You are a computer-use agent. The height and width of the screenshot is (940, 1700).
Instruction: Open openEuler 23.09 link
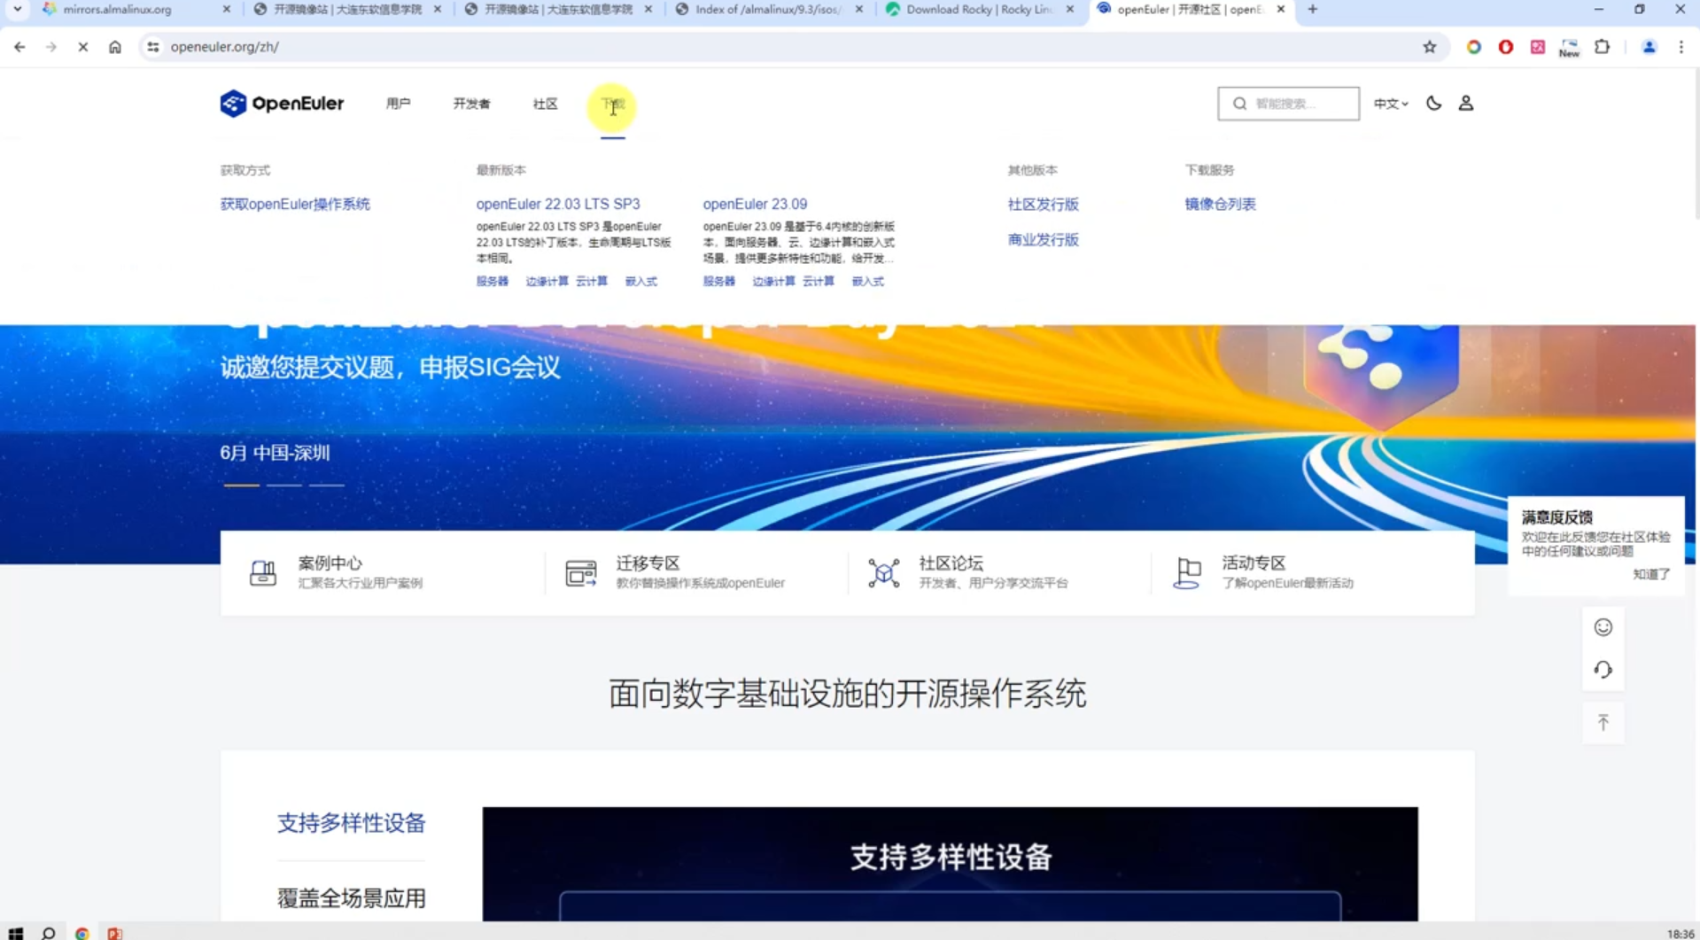pyautogui.click(x=755, y=204)
